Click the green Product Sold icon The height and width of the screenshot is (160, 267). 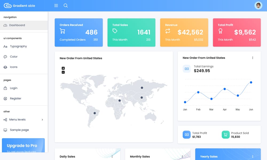(x=225, y=135)
